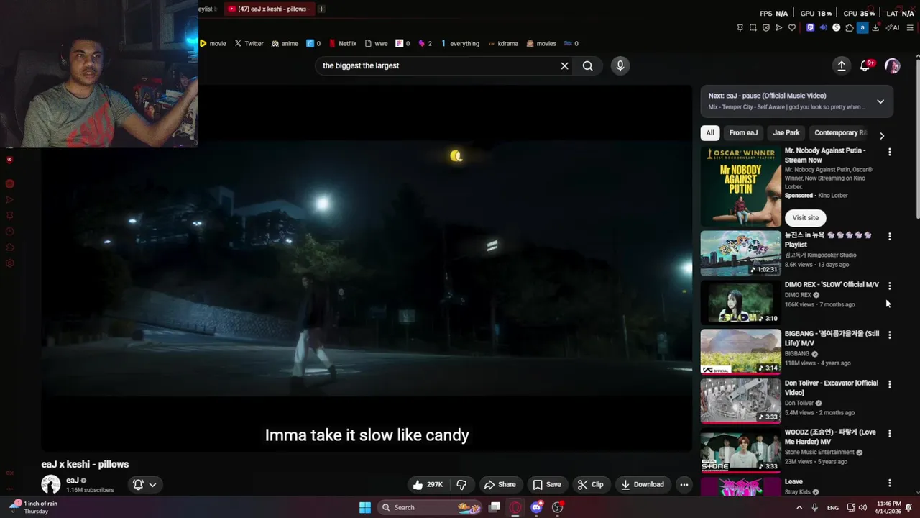Open YouTube notifications bell
The width and height of the screenshot is (920, 518).
coord(865,65)
